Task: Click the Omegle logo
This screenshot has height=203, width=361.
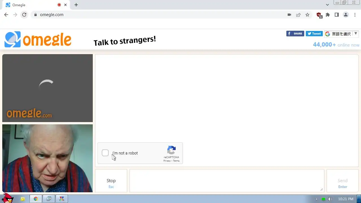Action: (38, 39)
